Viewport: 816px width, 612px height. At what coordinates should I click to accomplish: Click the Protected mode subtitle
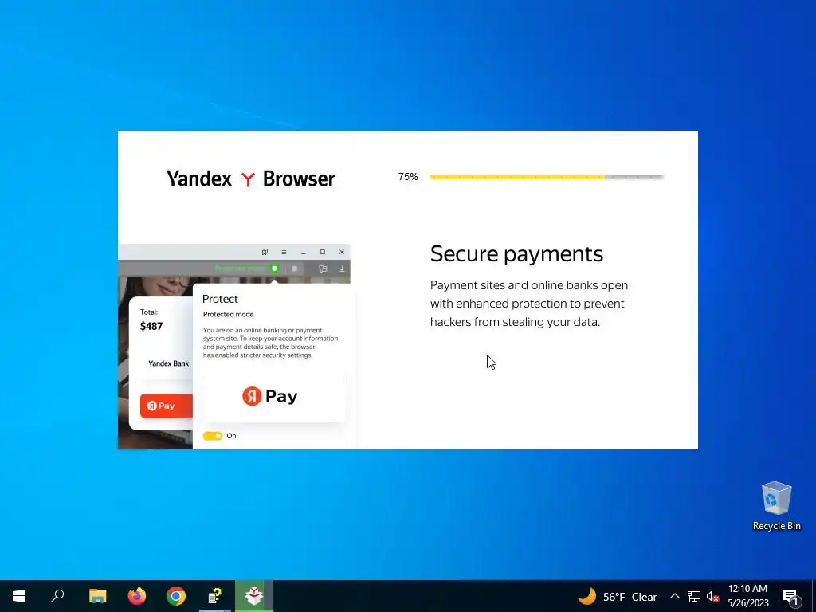point(229,314)
